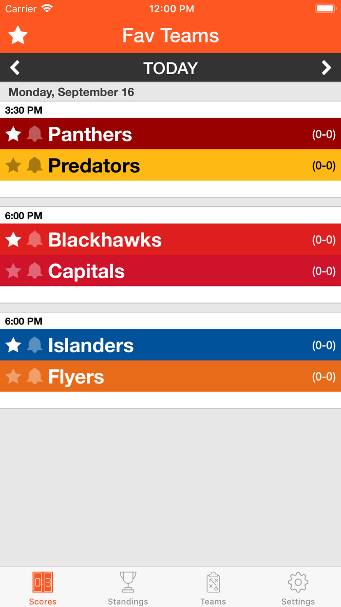Viewport: 341px width, 607px height.
Task: Tap the bell icon next to Blackhawks
Action: pos(33,239)
